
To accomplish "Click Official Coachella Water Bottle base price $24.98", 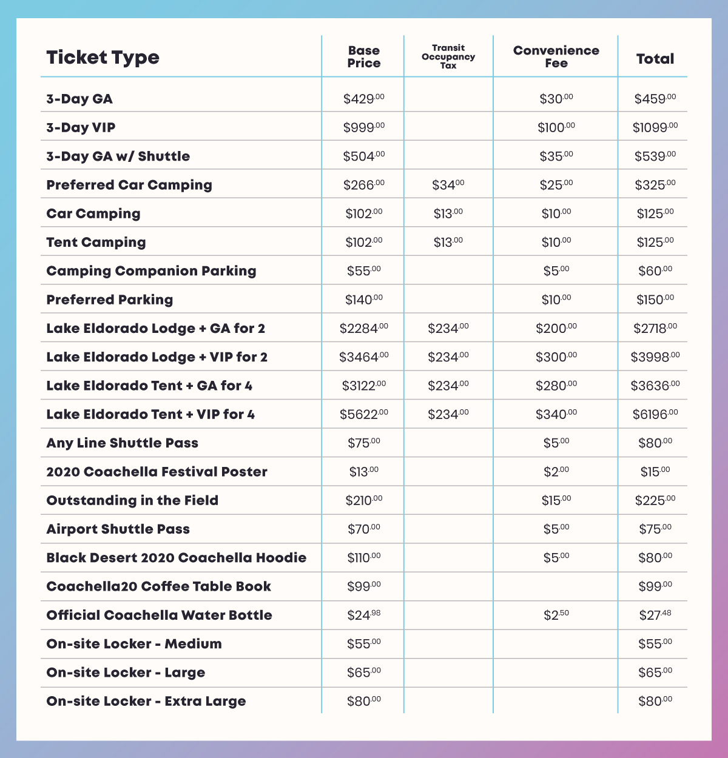I will pos(363,615).
